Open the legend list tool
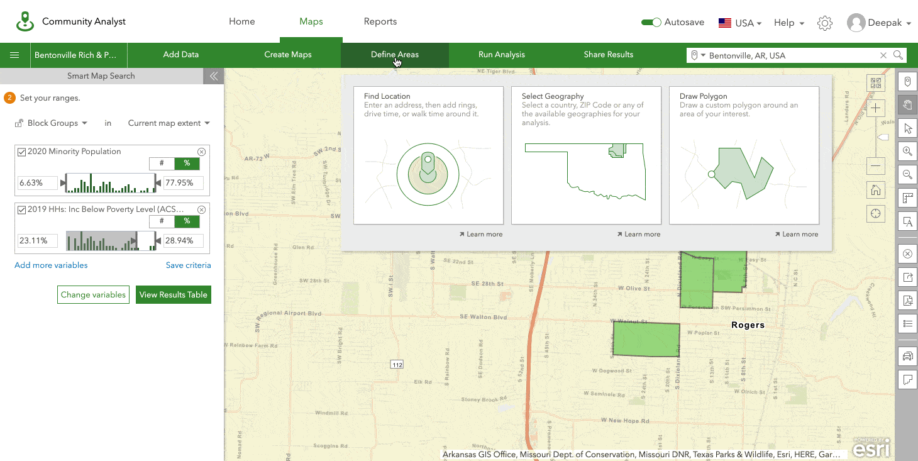Viewport: 918px width, 461px height. pos(907,324)
